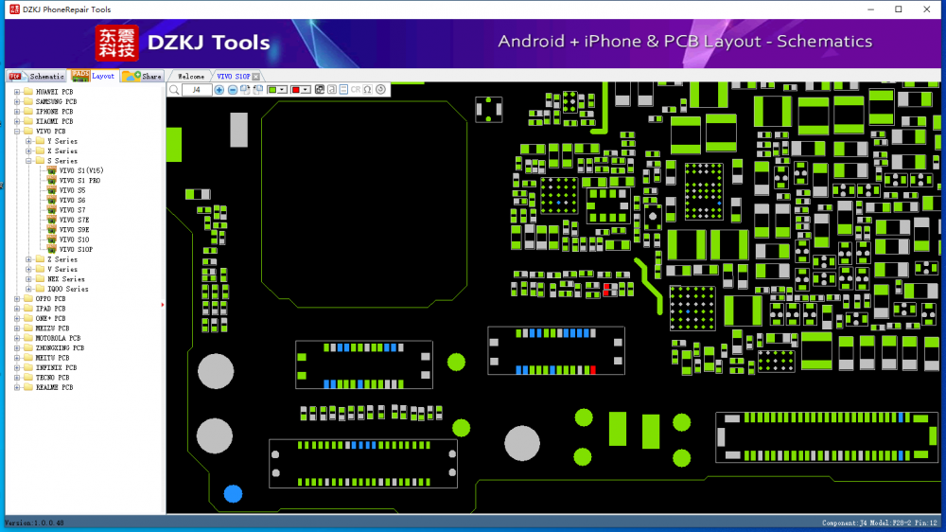Expand the Y Series subfolder

28,141
